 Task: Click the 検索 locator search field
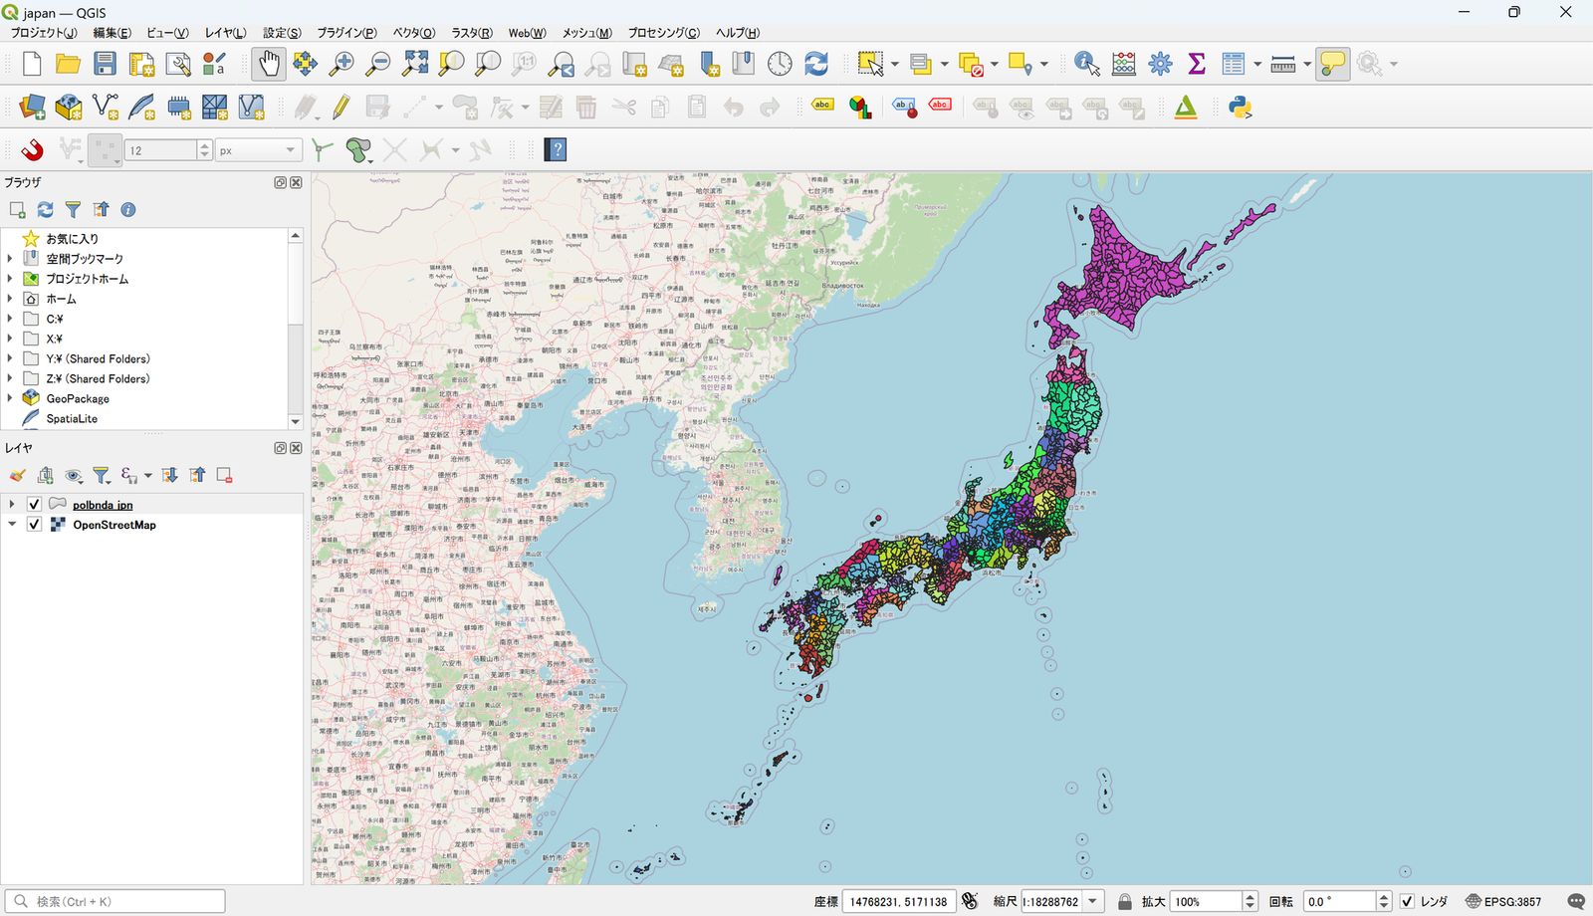tap(114, 901)
